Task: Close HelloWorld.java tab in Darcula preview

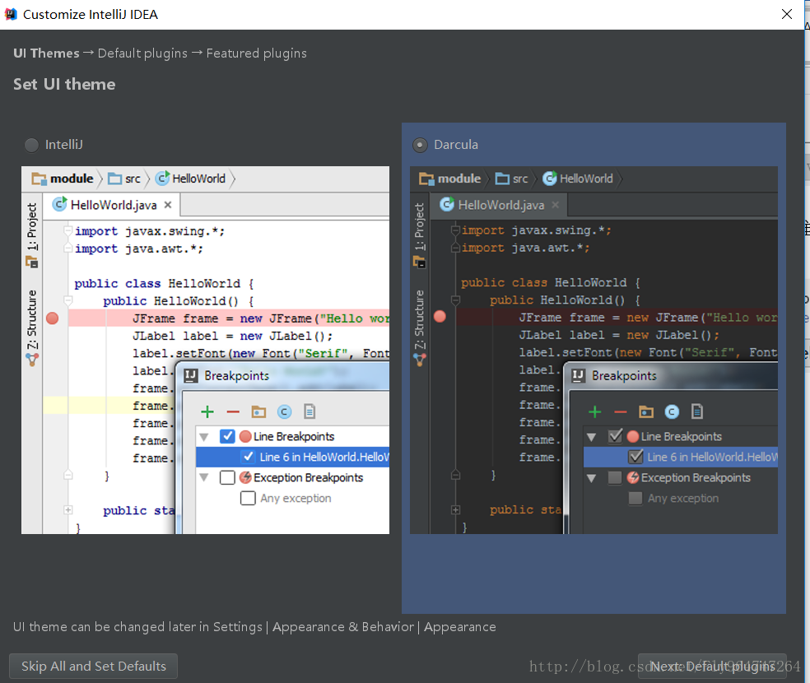Action: [x=556, y=205]
